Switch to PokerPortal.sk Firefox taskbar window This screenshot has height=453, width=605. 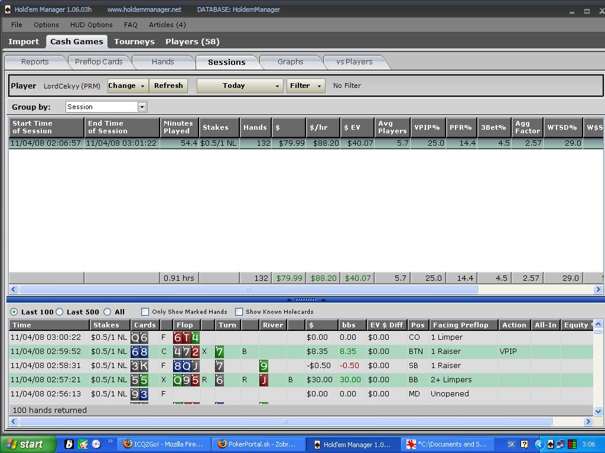258,444
